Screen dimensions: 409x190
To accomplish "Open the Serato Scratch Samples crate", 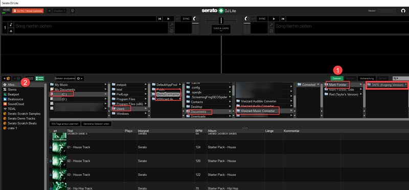I will (24, 114).
